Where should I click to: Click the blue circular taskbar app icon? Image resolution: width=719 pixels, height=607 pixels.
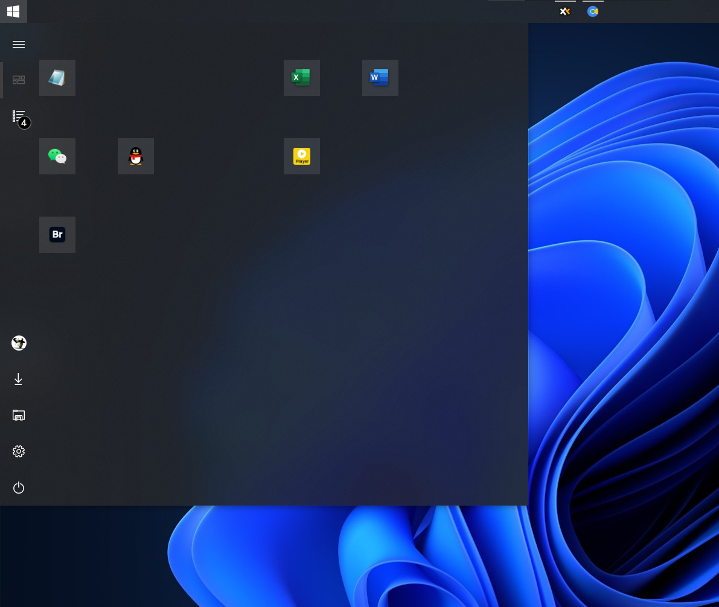tap(593, 11)
